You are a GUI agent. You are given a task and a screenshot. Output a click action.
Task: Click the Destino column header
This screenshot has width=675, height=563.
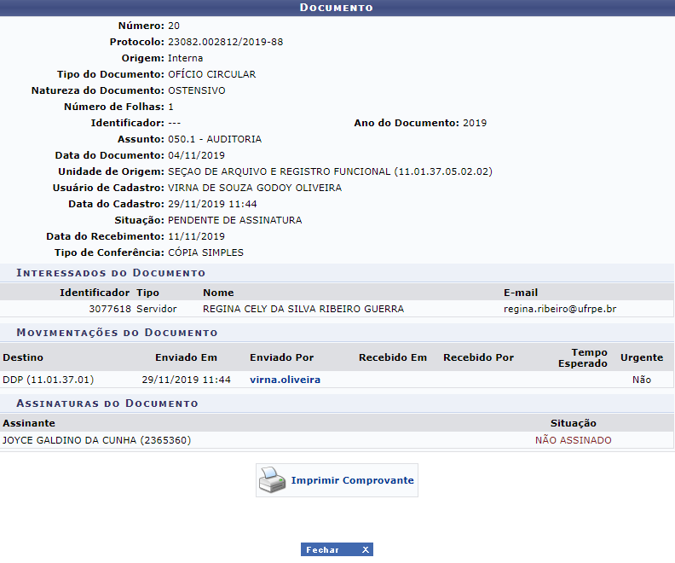23,357
